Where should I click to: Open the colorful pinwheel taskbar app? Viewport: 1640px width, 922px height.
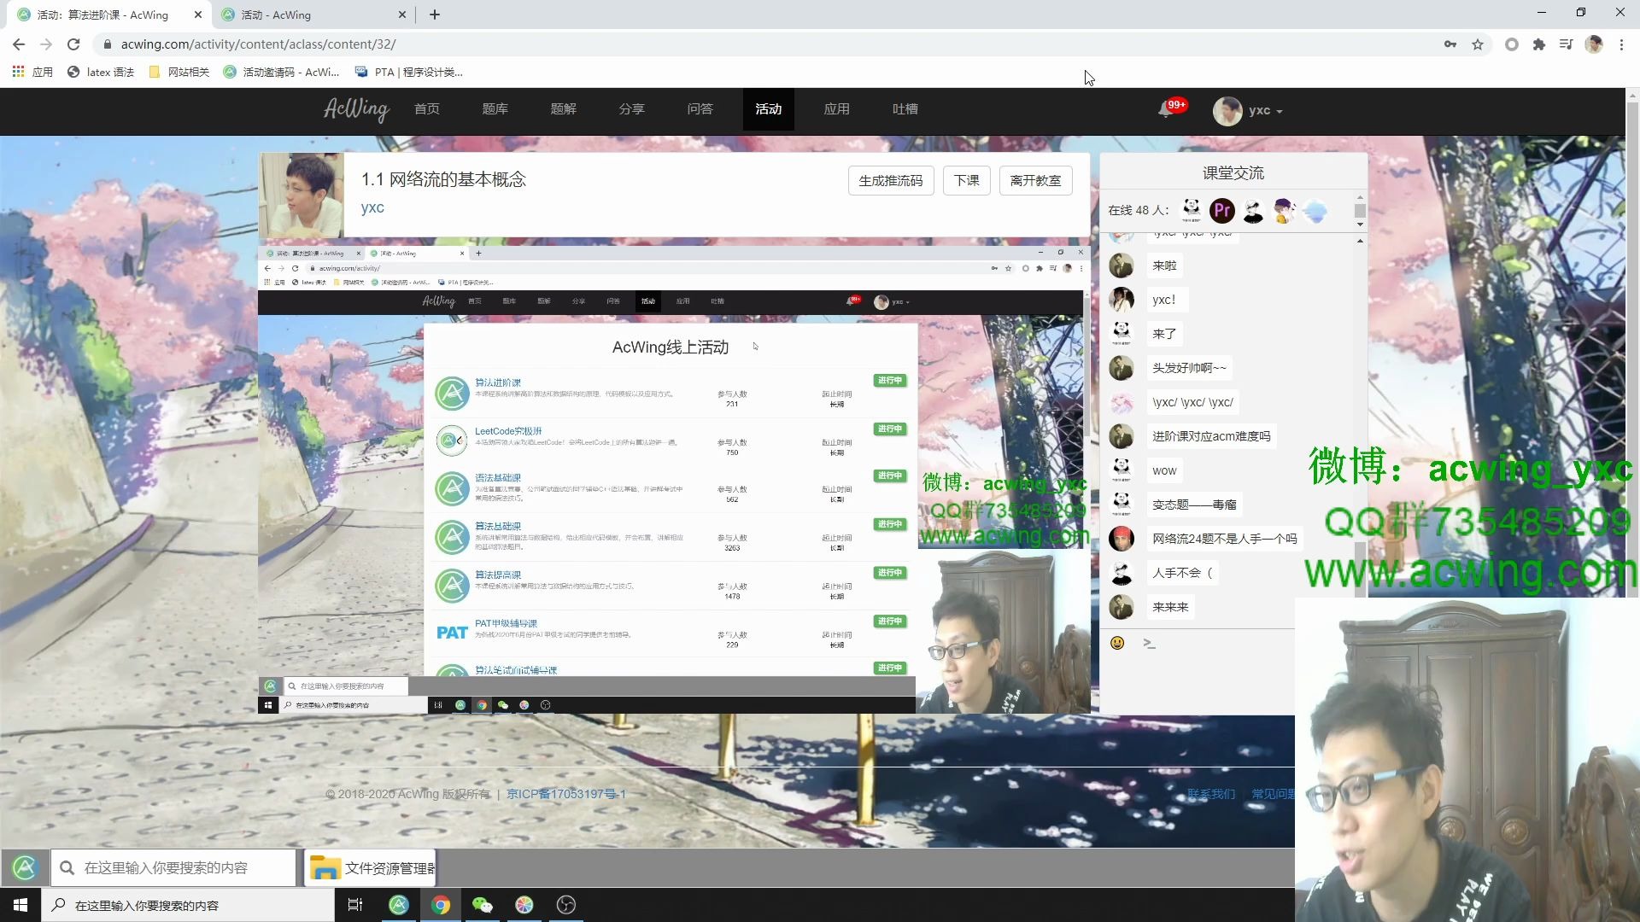point(524,905)
